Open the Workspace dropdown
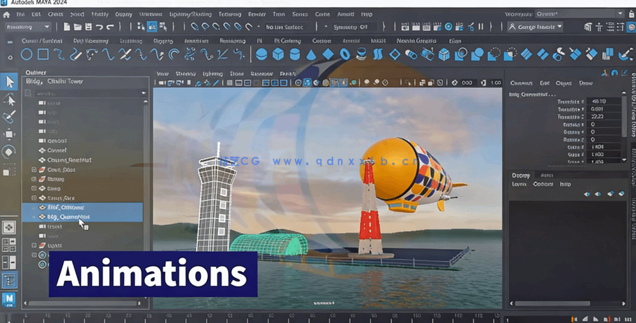636x323 pixels. click(x=580, y=14)
